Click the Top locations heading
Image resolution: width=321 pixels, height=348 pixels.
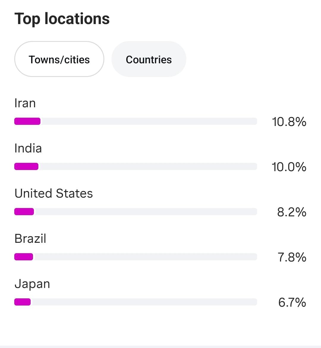[x=62, y=19]
